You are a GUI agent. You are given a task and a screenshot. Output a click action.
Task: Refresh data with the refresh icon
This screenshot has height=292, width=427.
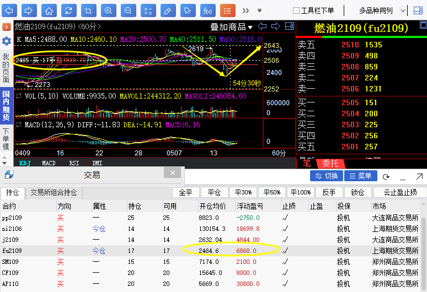(x=68, y=11)
